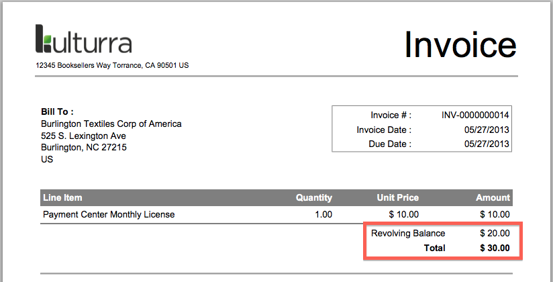This screenshot has height=282, width=553.
Task: Click the 525 S. Lexington Ave line
Action: (84, 136)
